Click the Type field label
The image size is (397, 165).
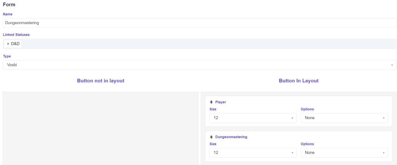(7, 56)
